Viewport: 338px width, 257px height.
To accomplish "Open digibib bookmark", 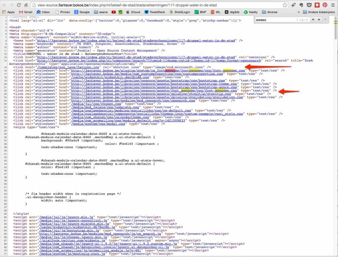I will 232,12.
